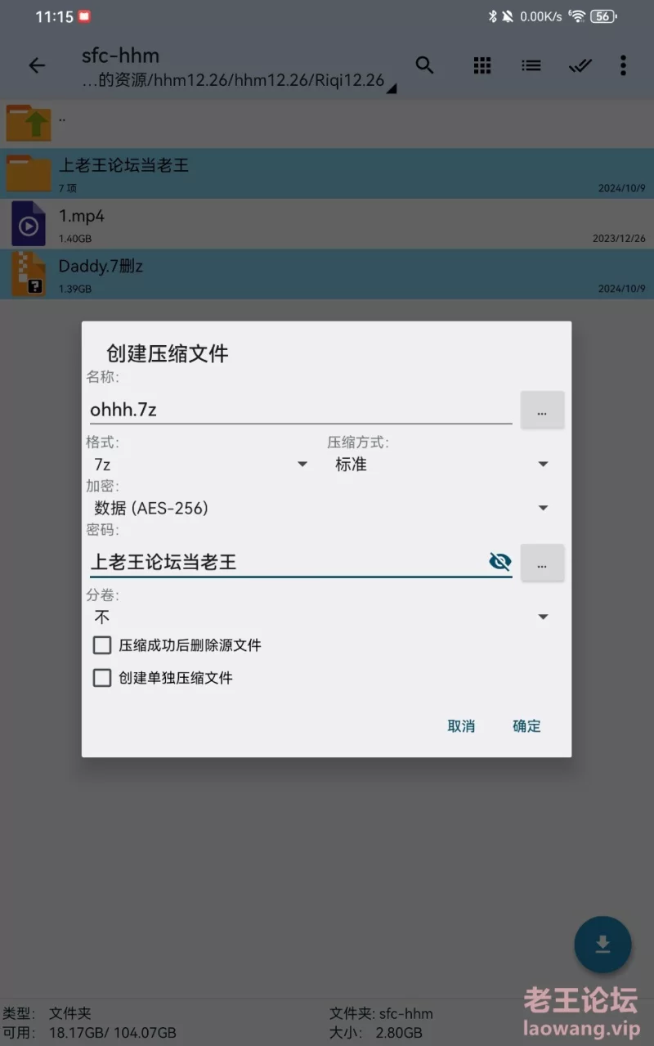Tap the select-all double checkmark icon
654x1046 pixels.
click(580, 66)
